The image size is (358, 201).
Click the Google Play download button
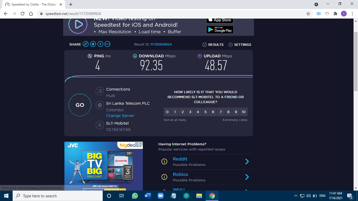pyautogui.click(x=220, y=30)
